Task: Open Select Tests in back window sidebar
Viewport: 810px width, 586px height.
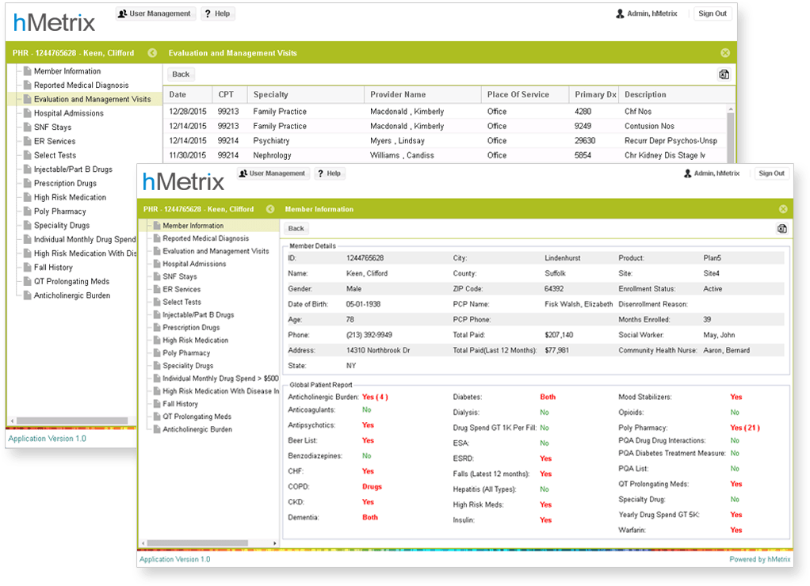Action: (55, 155)
